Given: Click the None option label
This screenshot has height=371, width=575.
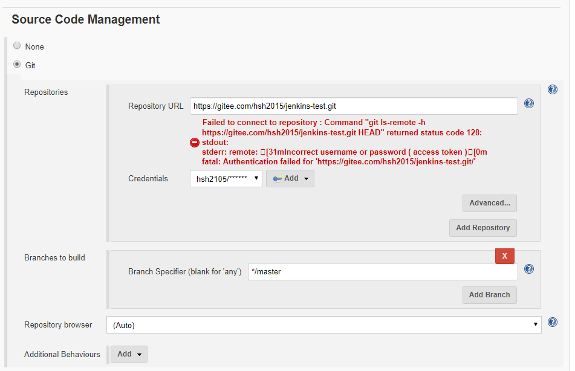Looking at the screenshot, I should coord(34,47).
